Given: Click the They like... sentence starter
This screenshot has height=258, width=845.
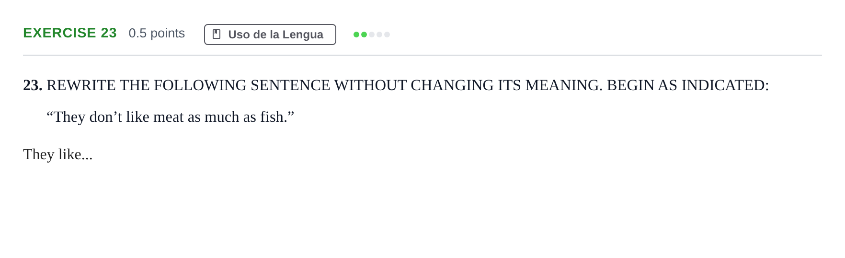Looking at the screenshot, I should pyautogui.click(x=58, y=154).
